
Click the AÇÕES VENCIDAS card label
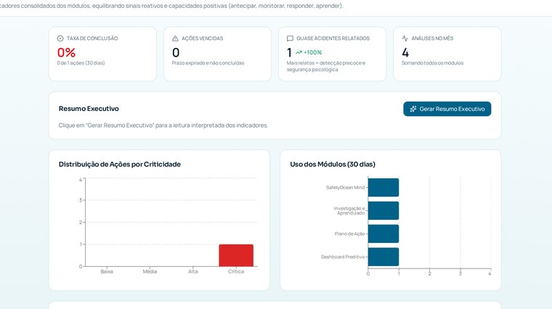(203, 38)
